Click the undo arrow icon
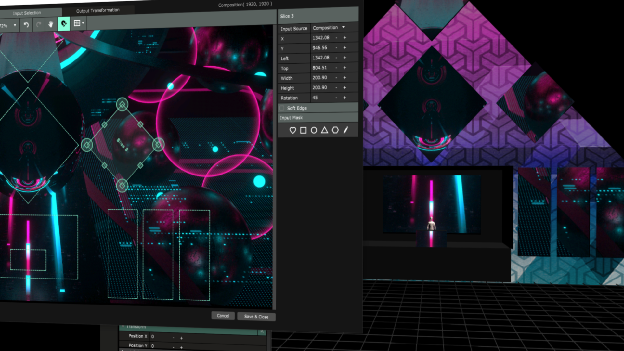The height and width of the screenshot is (351, 624). [26, 25]
